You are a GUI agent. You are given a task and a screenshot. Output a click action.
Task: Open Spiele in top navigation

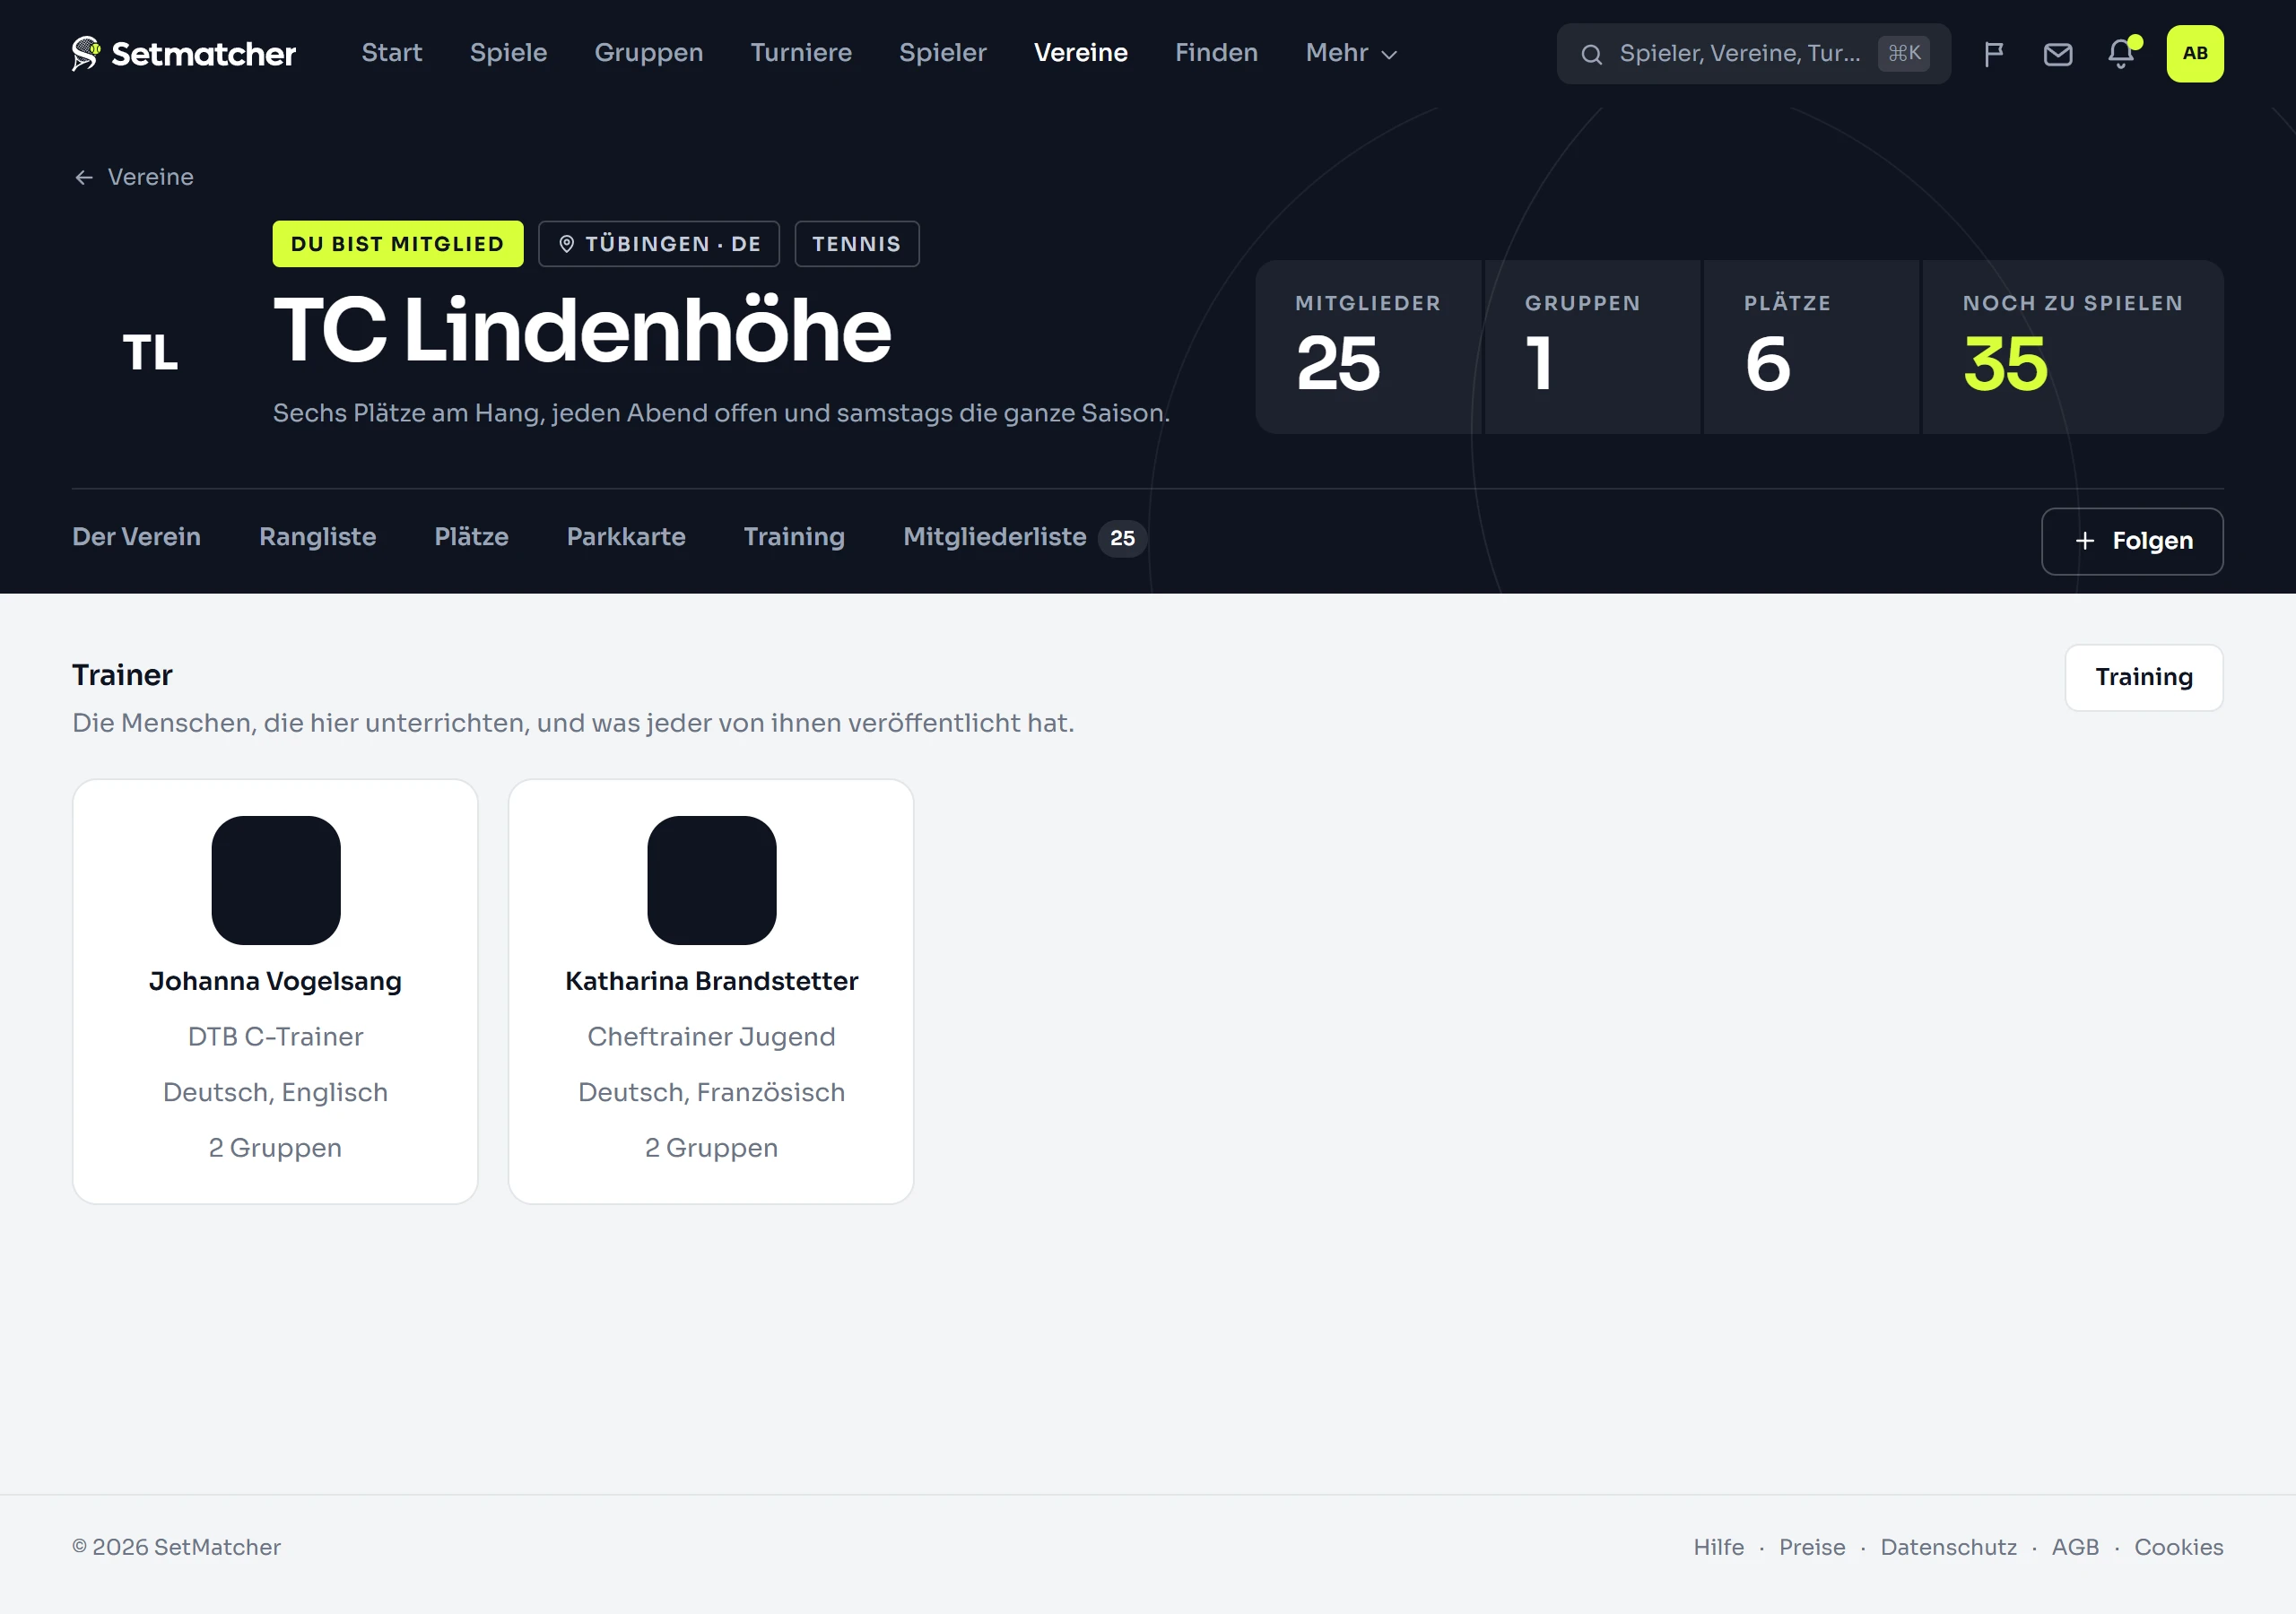508,53
